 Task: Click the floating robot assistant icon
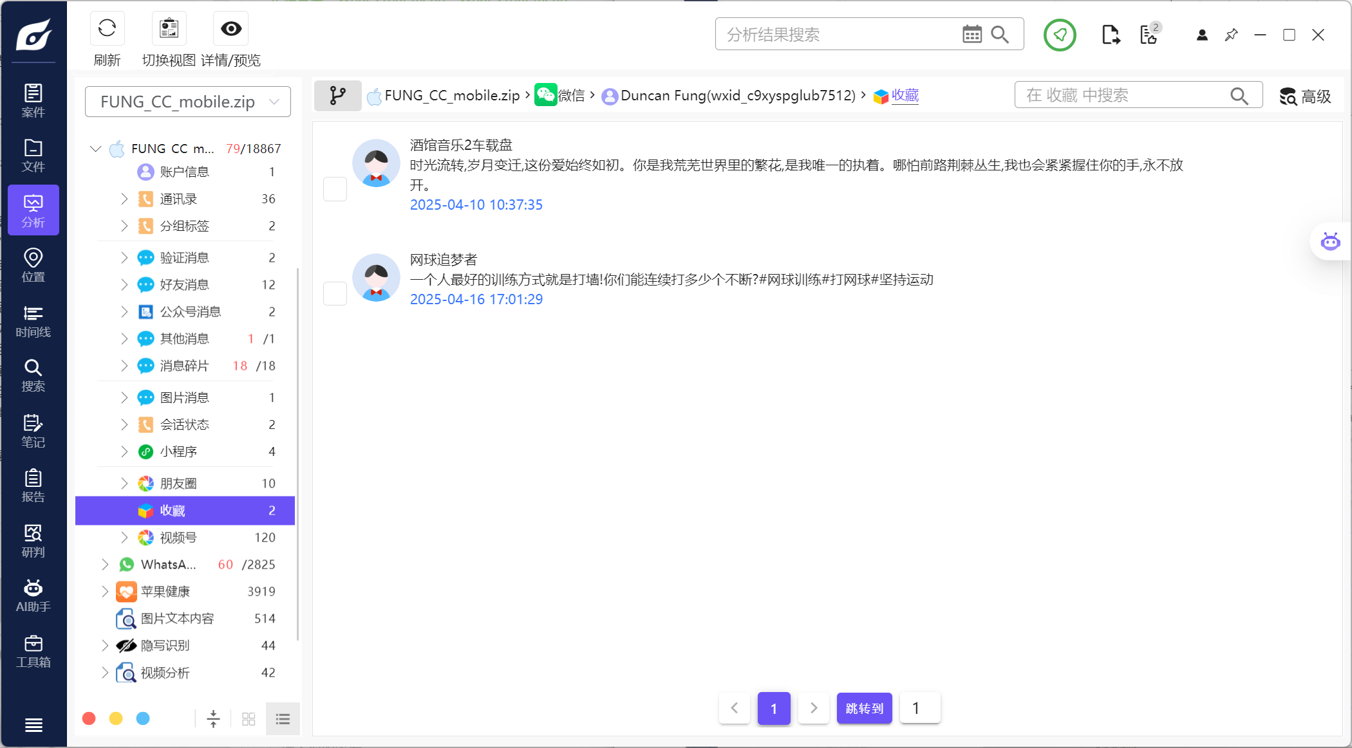pos(1330,242)
